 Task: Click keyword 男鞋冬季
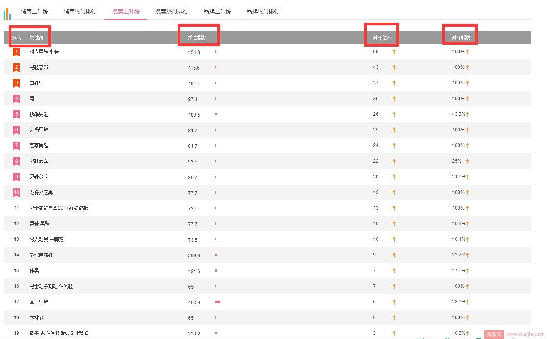[39, 177]
